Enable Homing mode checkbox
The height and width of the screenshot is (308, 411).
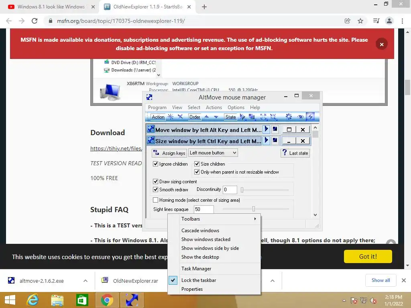pos(155,200)
